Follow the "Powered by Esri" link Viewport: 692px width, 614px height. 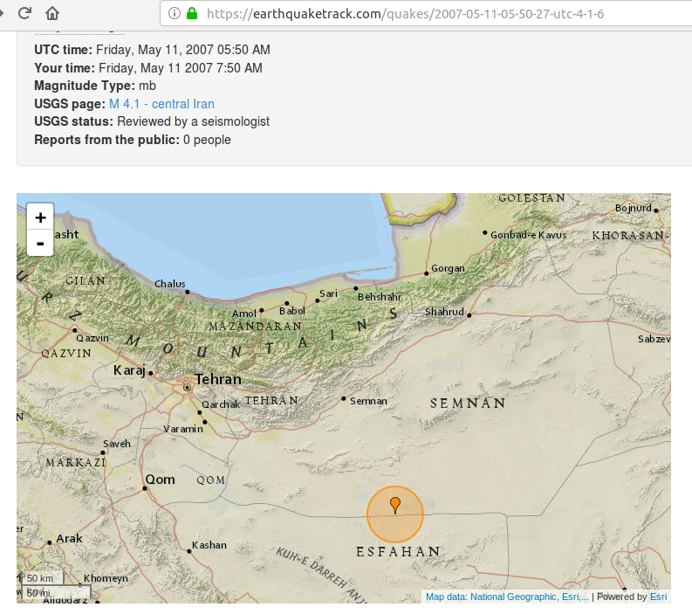click(x=658, y=597)
